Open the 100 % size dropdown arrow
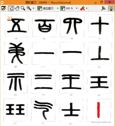Viewport: 115px width, 126px height. click(x=77, y=8)
